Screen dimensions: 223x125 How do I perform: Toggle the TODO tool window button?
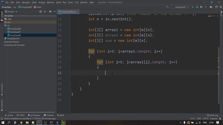click(x=21, y=115)
